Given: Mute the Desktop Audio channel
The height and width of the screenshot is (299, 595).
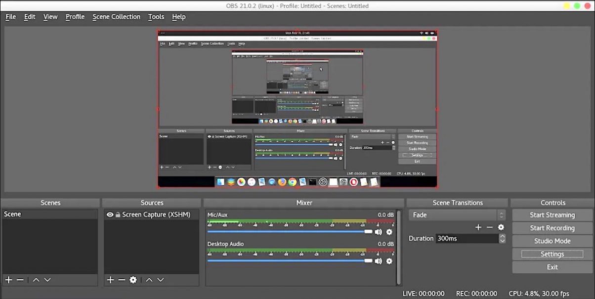Looking at the screenshot, I should 379,261.
